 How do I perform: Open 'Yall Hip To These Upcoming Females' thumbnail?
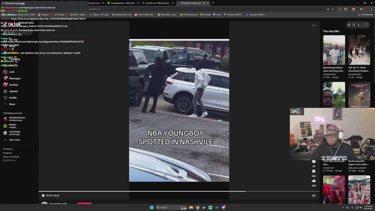pyautogui.click(x=359, y=50)
